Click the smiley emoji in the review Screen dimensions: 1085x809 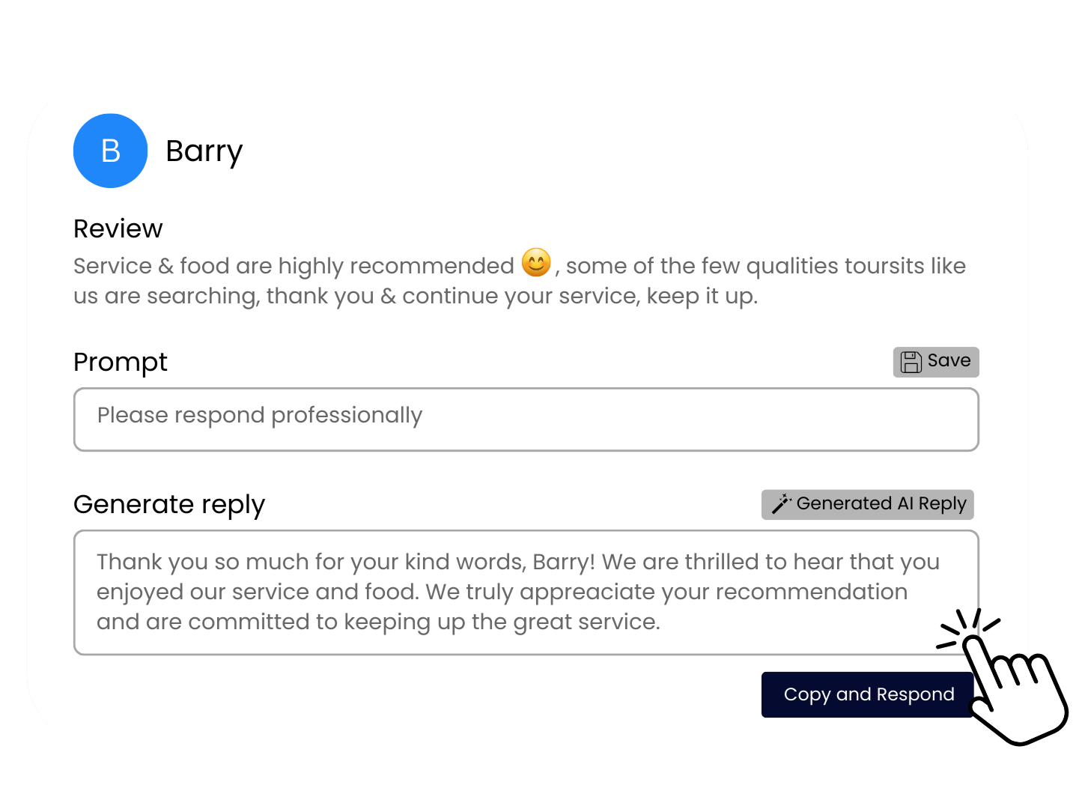[536, 263]
